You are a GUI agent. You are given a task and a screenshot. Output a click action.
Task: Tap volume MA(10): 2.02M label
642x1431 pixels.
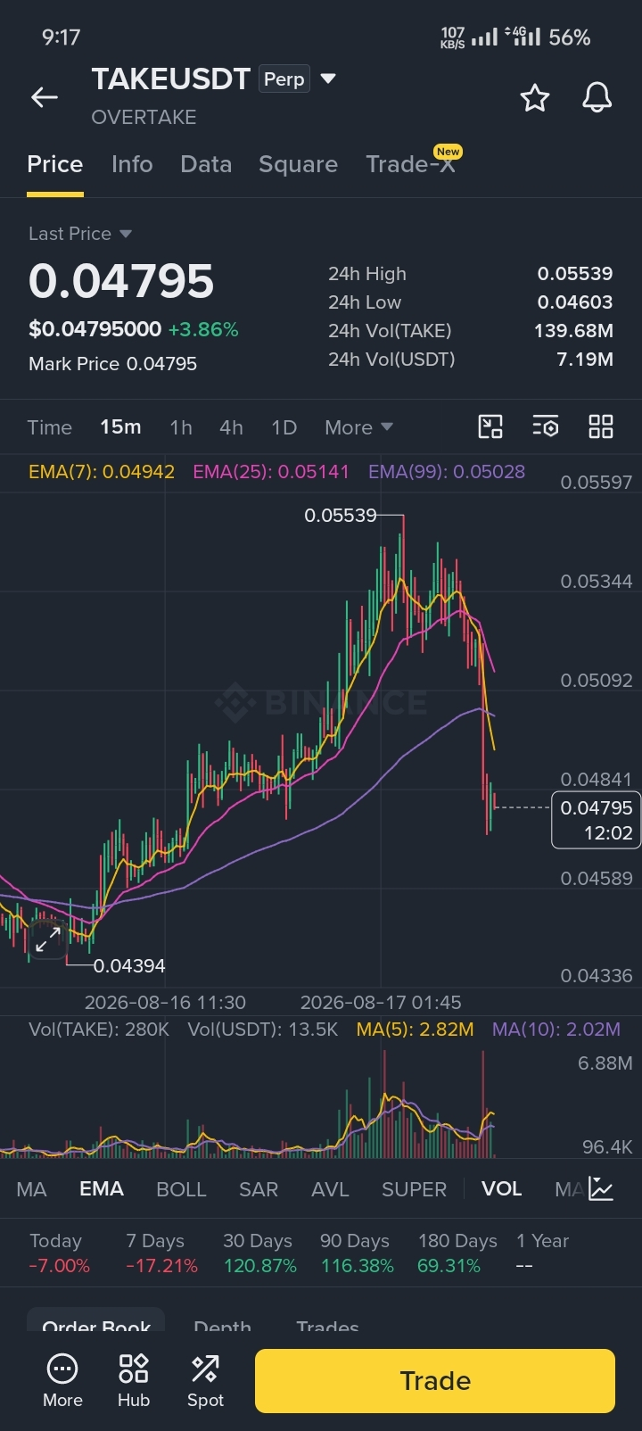[x=556, y=1030]
